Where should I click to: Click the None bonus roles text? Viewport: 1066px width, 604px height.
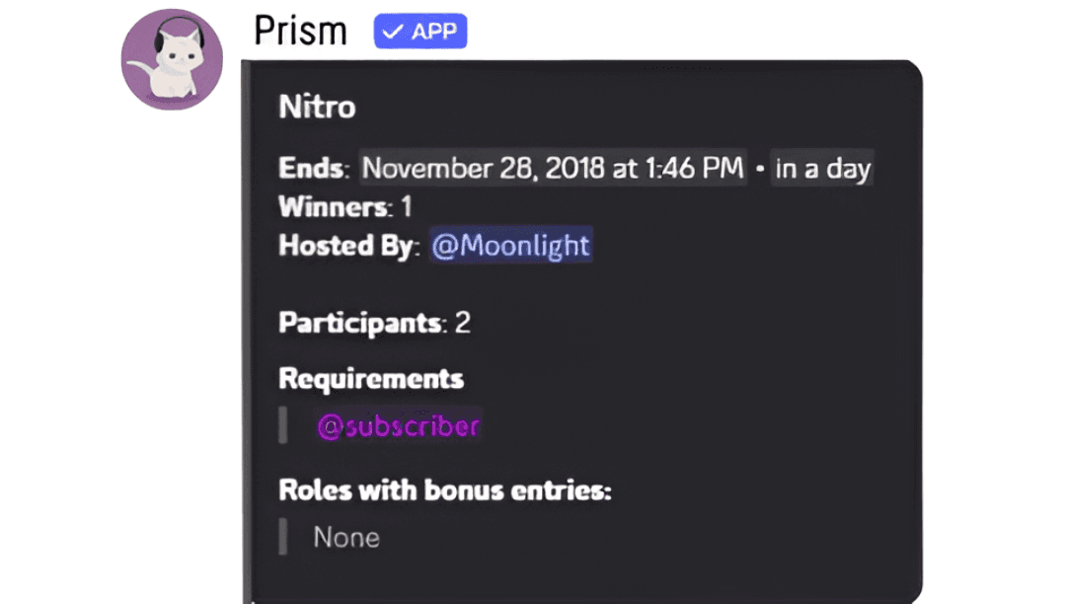346,537
